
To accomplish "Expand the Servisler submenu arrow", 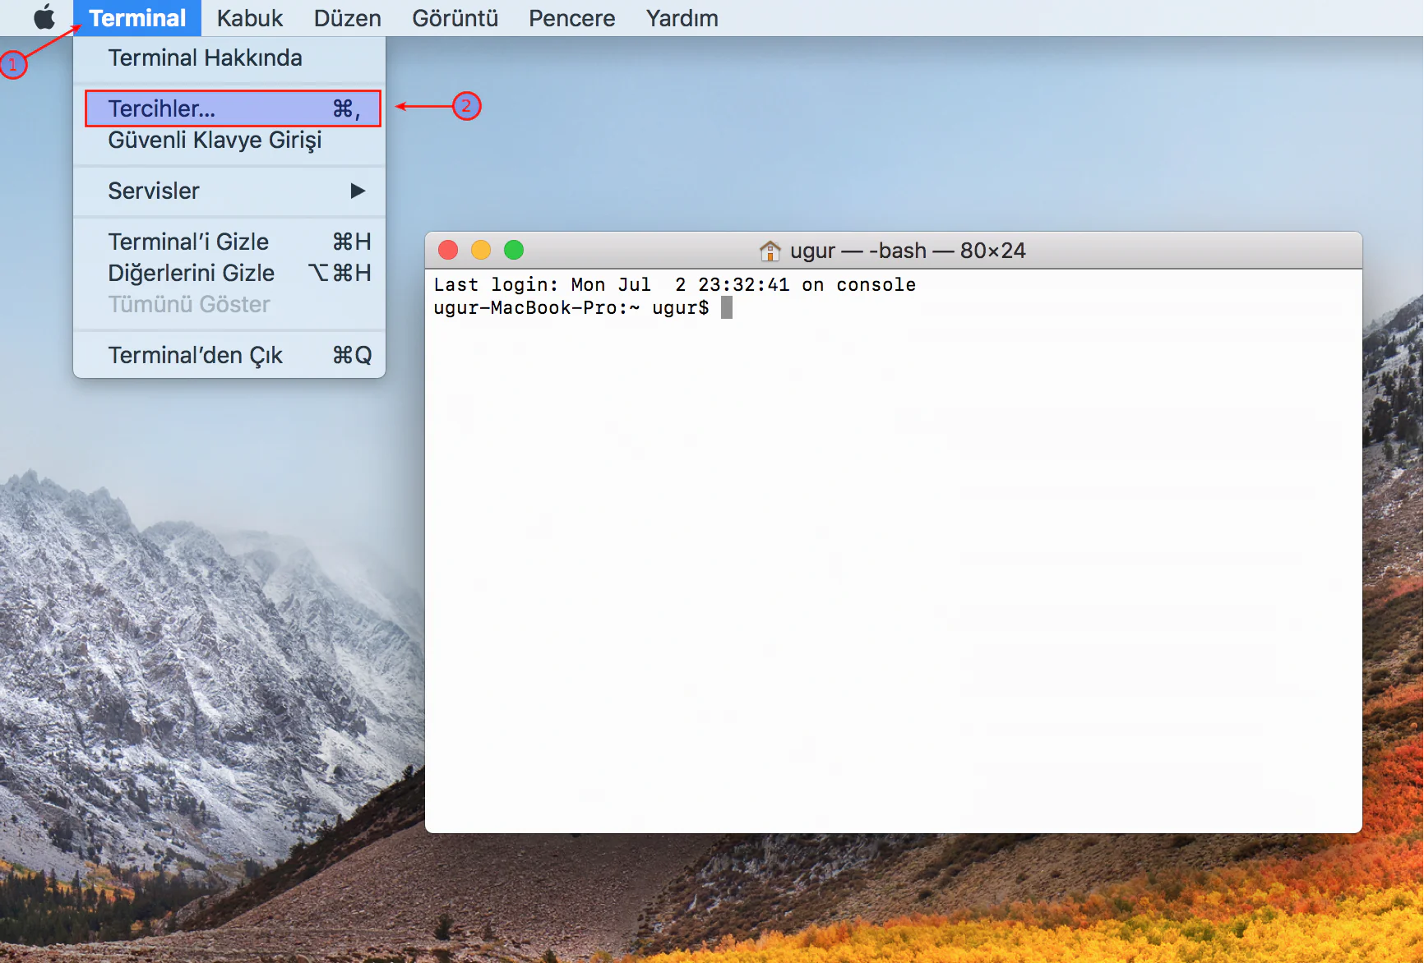I will tap(357, 191).
